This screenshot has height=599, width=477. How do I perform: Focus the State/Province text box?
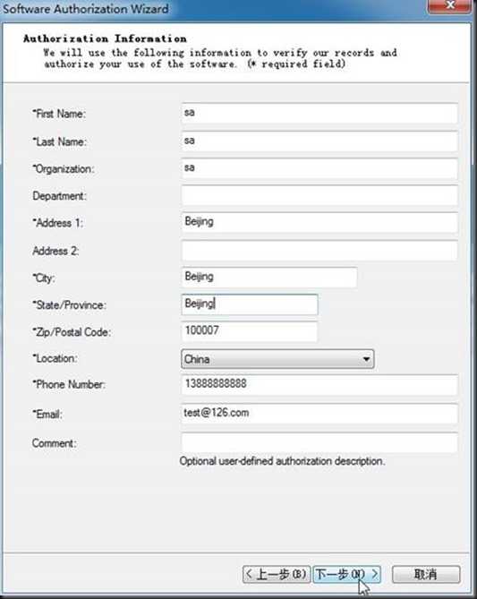point(250,304)
